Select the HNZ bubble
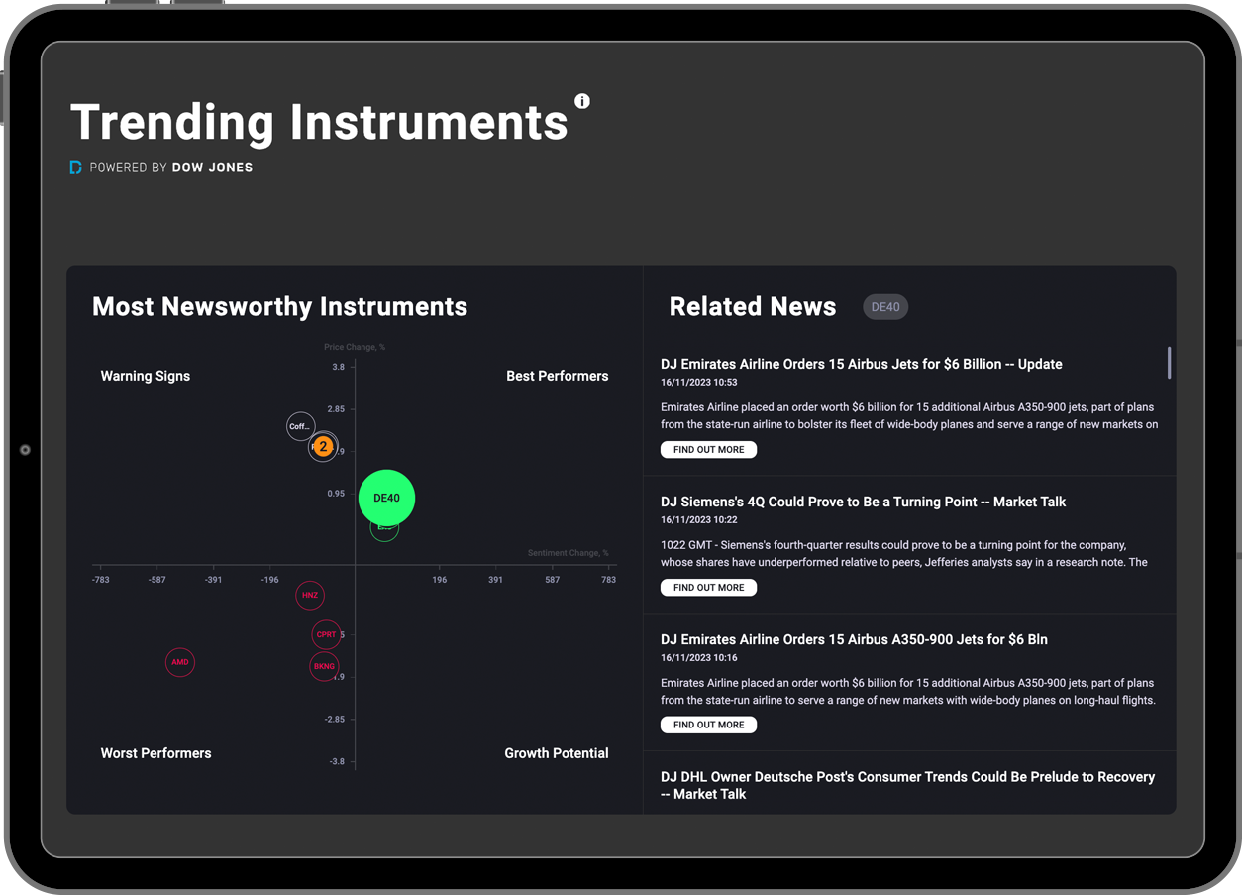1242x895 pixels. click(310, 596)
